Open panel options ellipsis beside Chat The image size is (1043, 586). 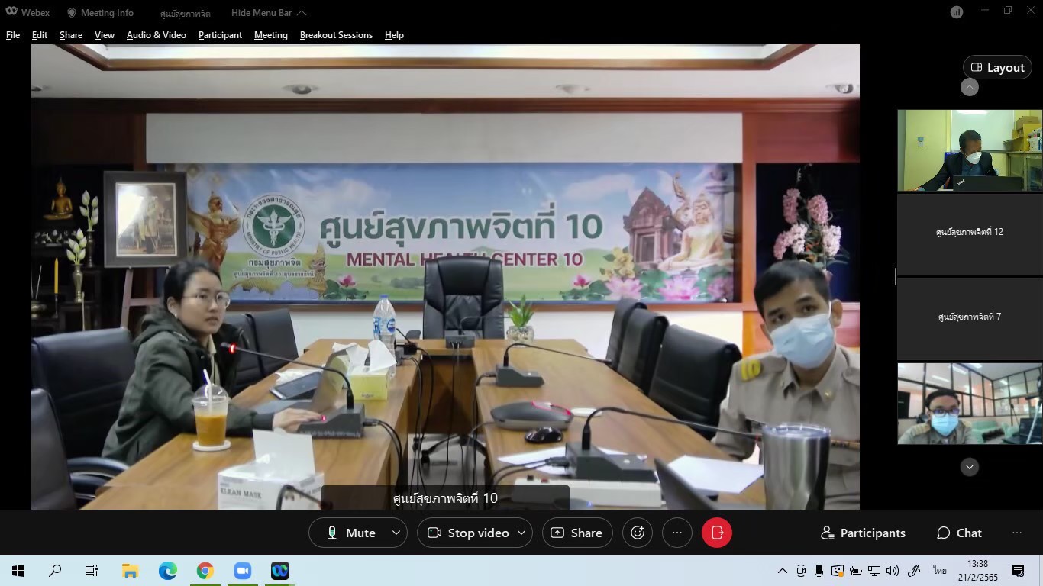point(1016,533)
